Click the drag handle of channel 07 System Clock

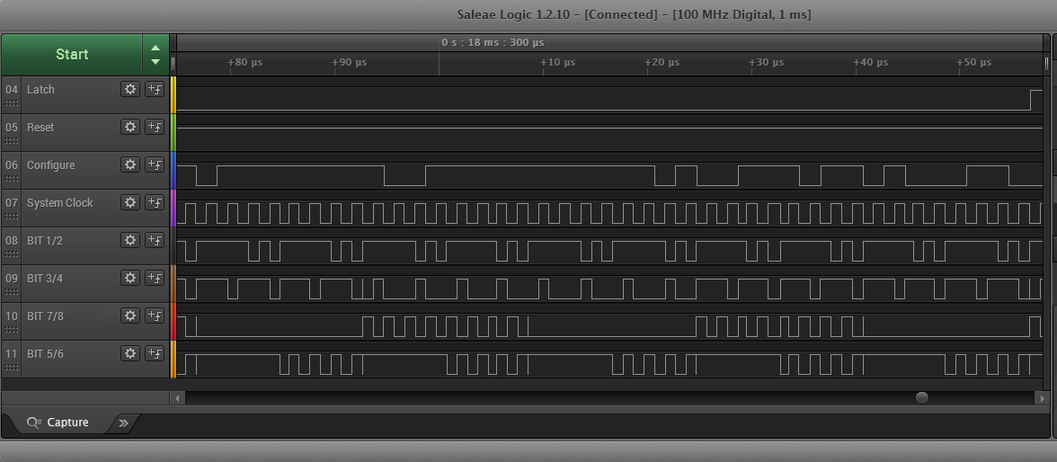pos(11,217)
